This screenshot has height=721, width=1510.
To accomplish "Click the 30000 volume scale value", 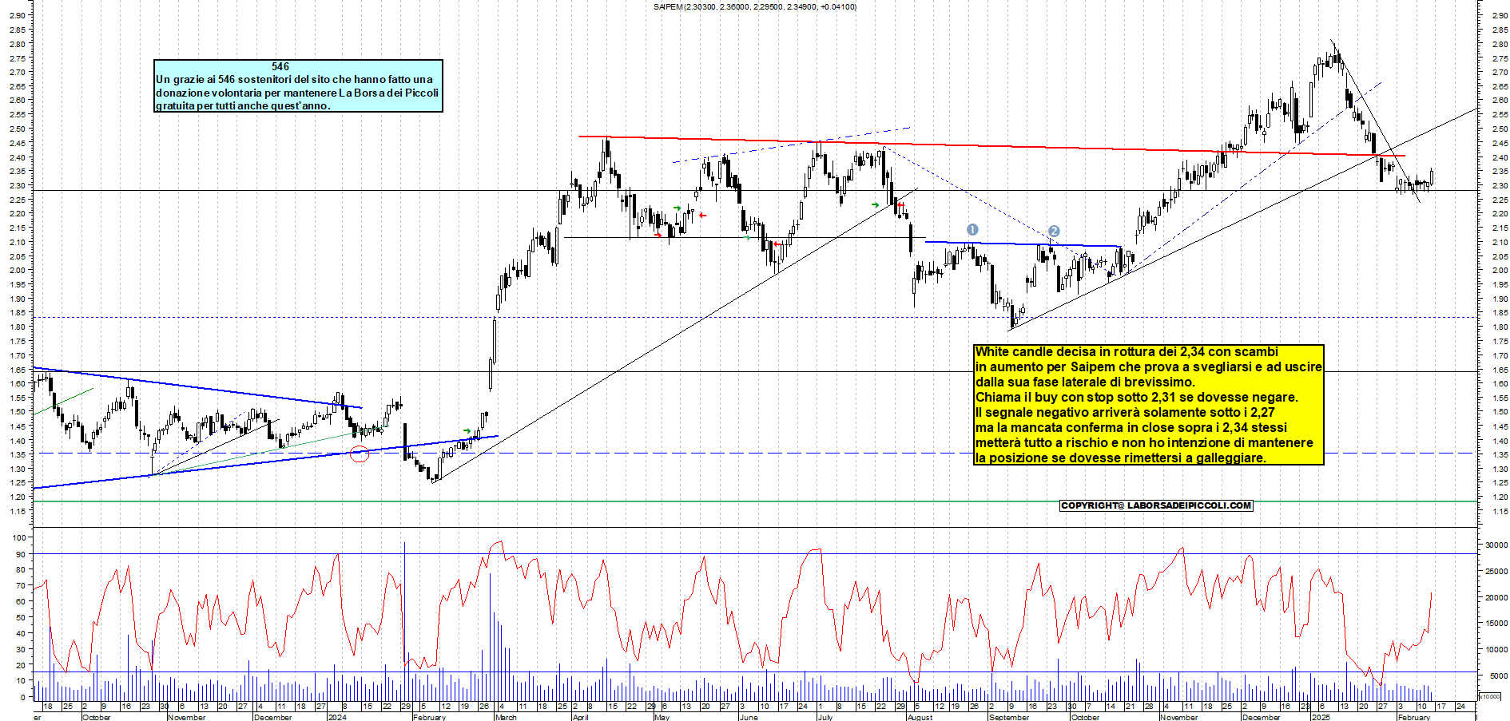I will (1496, 545).
